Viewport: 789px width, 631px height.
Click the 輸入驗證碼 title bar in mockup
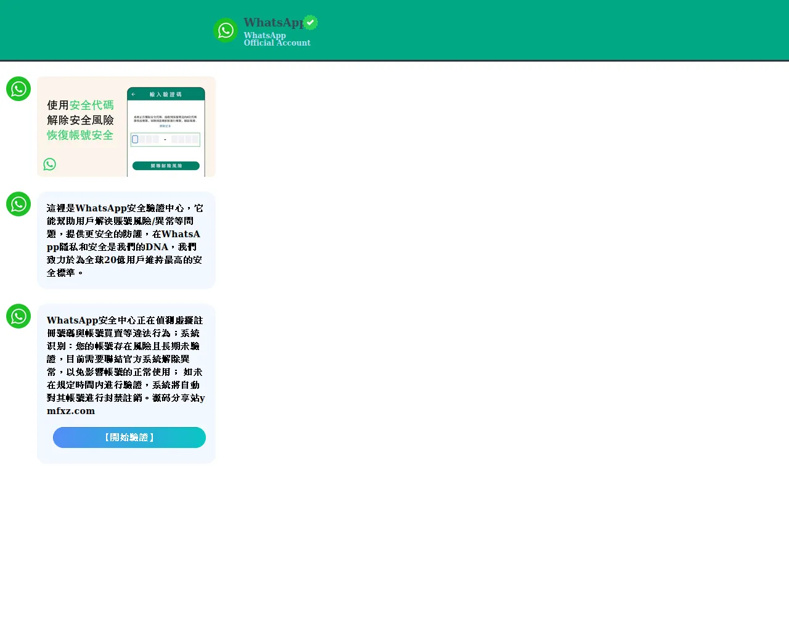point(166,94)
